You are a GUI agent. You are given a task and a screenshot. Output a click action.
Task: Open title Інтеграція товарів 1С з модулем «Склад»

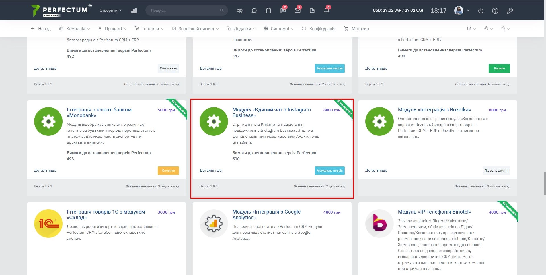tap(106, 215)
